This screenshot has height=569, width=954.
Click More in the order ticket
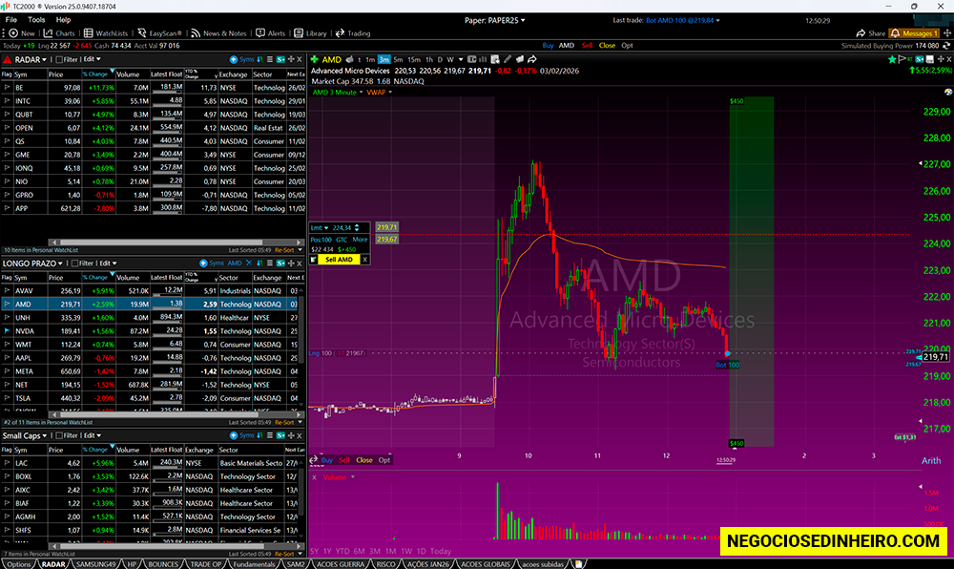(x=360, y=240)
